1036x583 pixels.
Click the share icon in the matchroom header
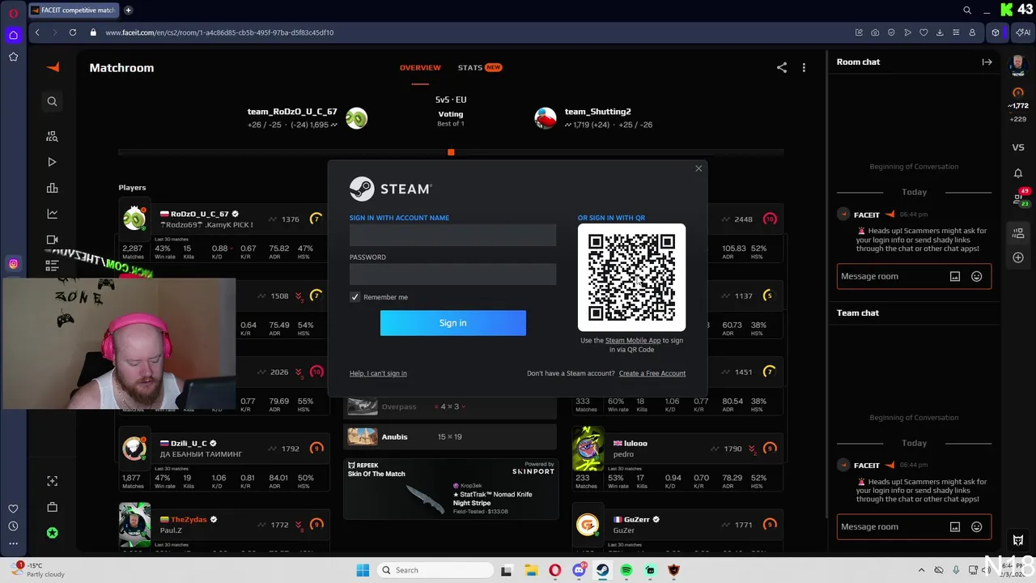[782, 68]
